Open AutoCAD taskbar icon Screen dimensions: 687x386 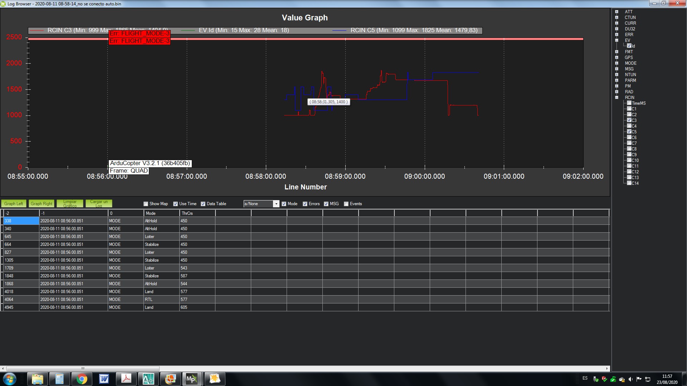point(148,379)
